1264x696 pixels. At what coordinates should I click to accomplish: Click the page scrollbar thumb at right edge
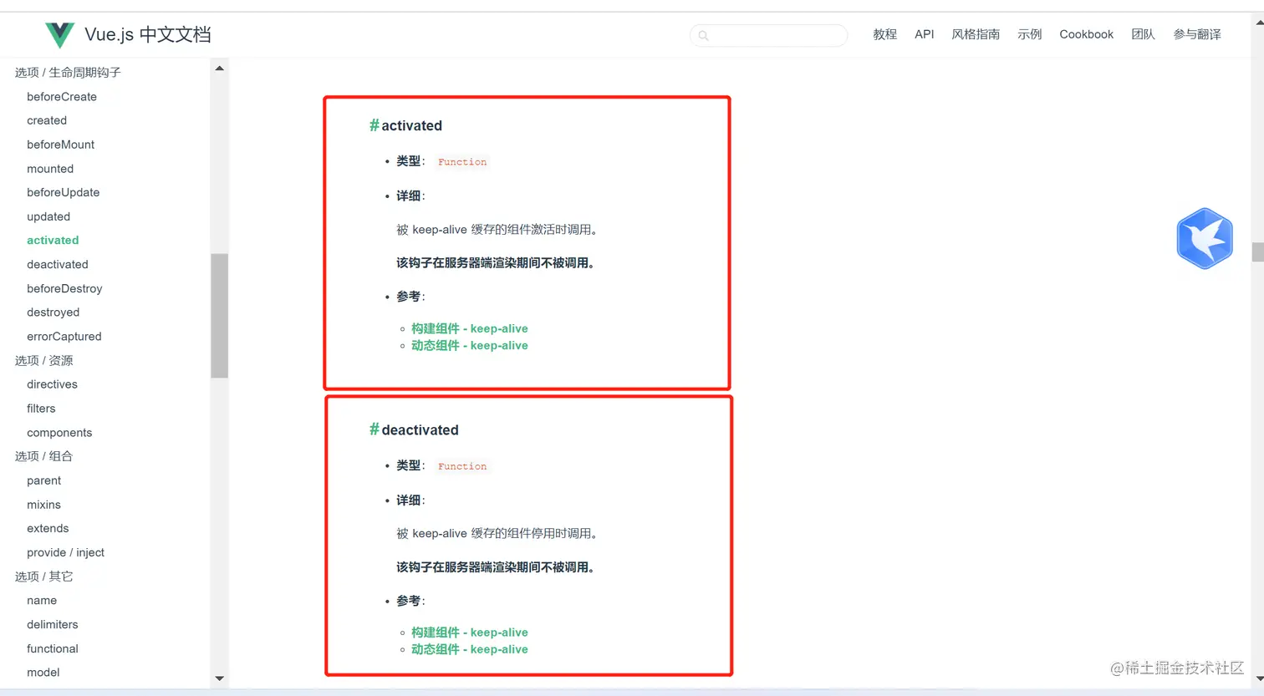pos(1257,252)
